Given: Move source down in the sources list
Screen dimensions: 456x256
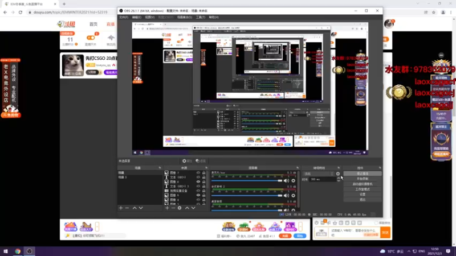Looking at the screenshot, I should point(193,208).
